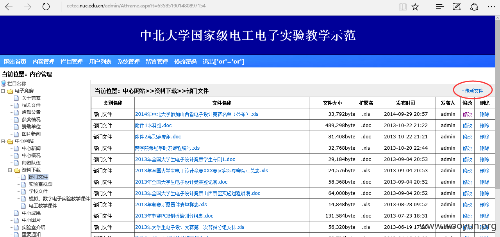This screenshot has height=237, width=500.
Task: Select 师资队伍 tree item
Action: tap(31, 163)
